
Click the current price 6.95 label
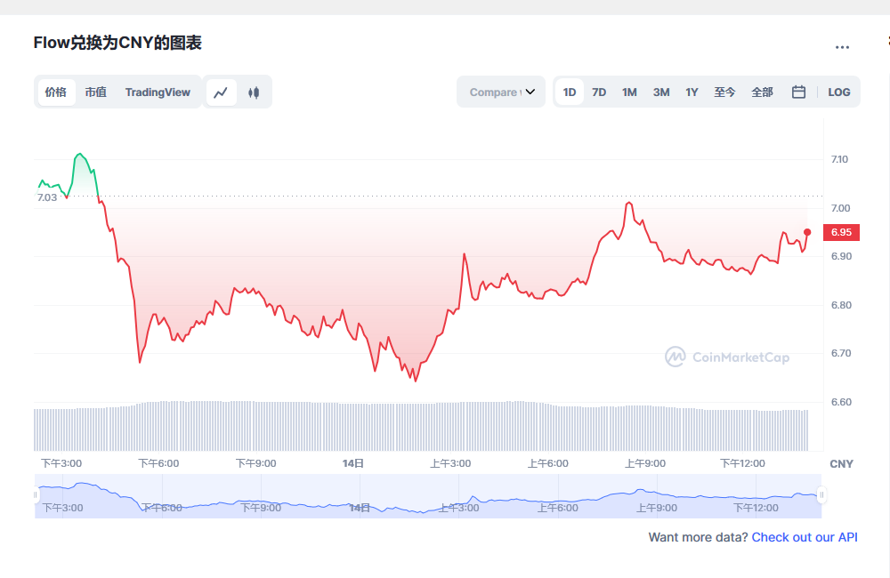tap(841, 232)
